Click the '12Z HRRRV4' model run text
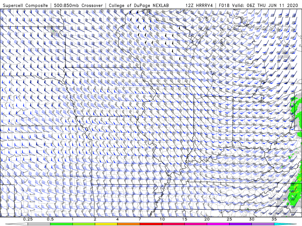 click(199, 5)
